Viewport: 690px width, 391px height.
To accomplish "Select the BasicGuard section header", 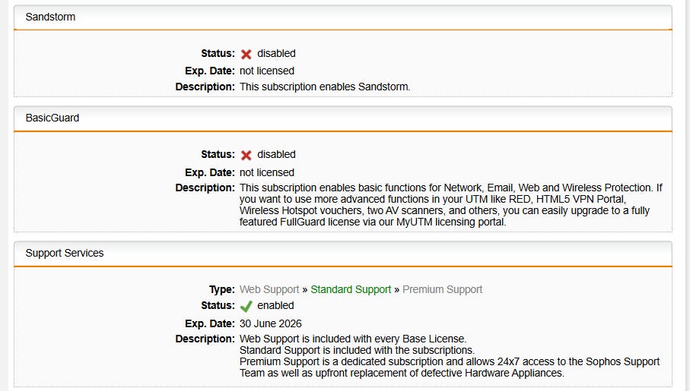I will point(52,118).
